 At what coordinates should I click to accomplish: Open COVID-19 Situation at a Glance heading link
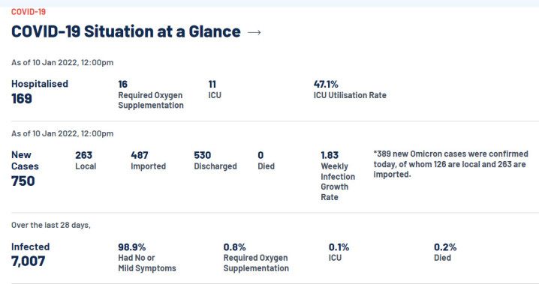(x=126, y=31)
